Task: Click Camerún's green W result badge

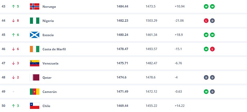Action: [206, 92]
